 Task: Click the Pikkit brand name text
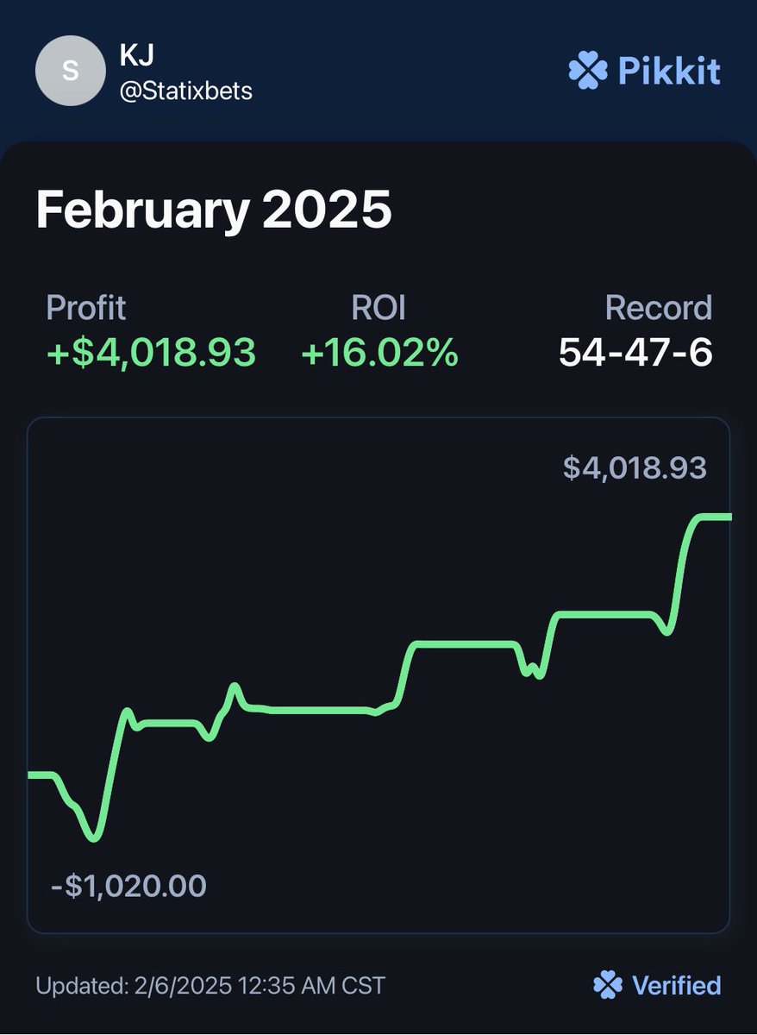point(669,71)
